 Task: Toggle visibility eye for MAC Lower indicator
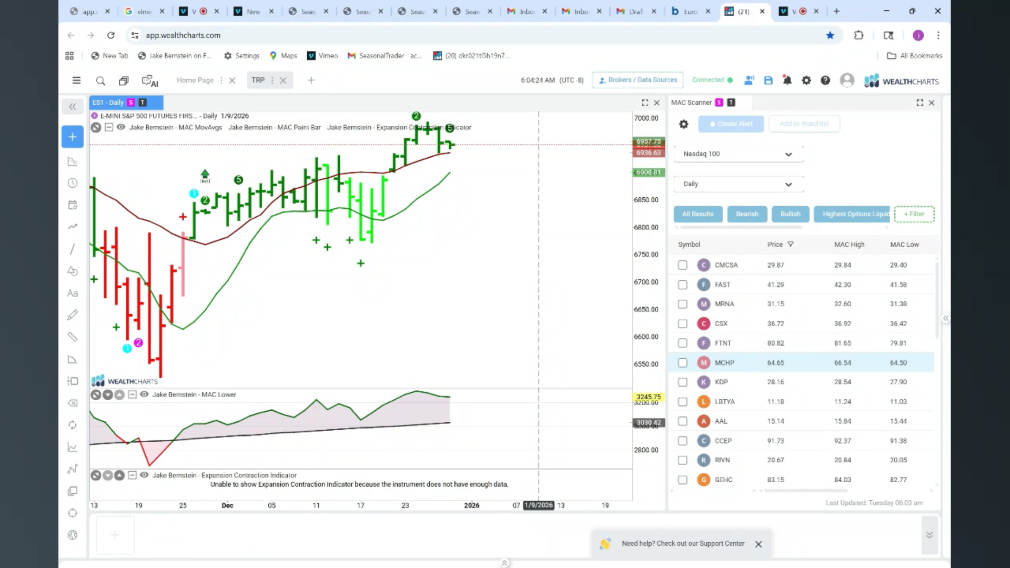click(144, 394)
